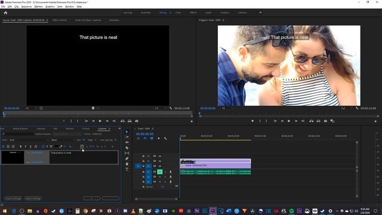Switch to Effect Controls tab
The width and height of the screenshot is (382, 215).
click(x=60, y=20)
